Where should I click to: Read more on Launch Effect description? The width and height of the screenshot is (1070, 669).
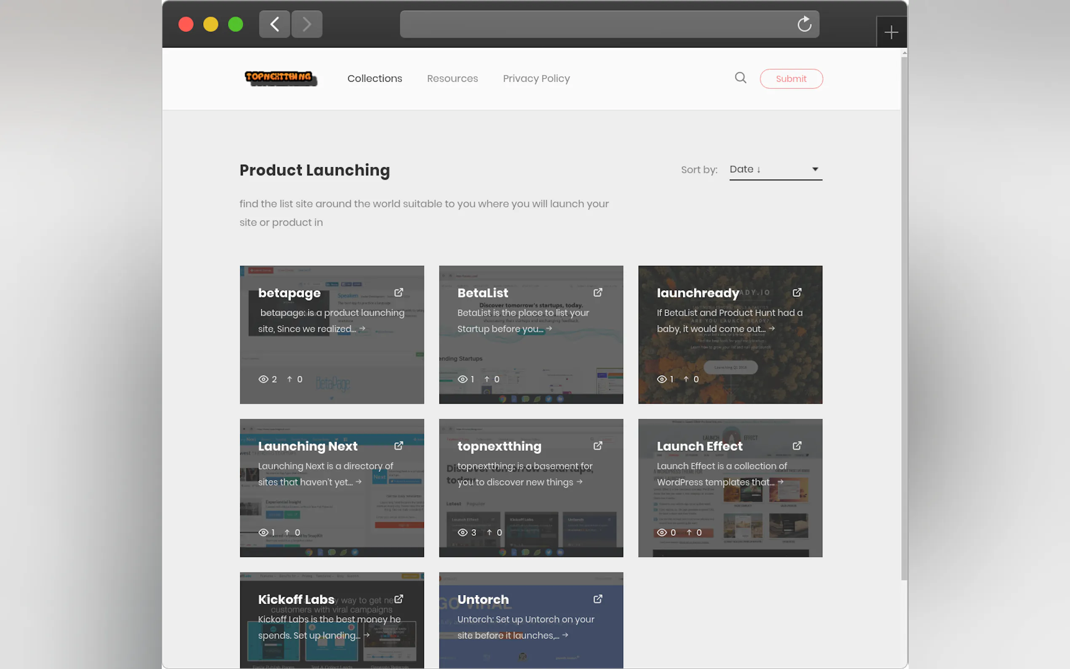pyautogui.click(x=722, y=474)
